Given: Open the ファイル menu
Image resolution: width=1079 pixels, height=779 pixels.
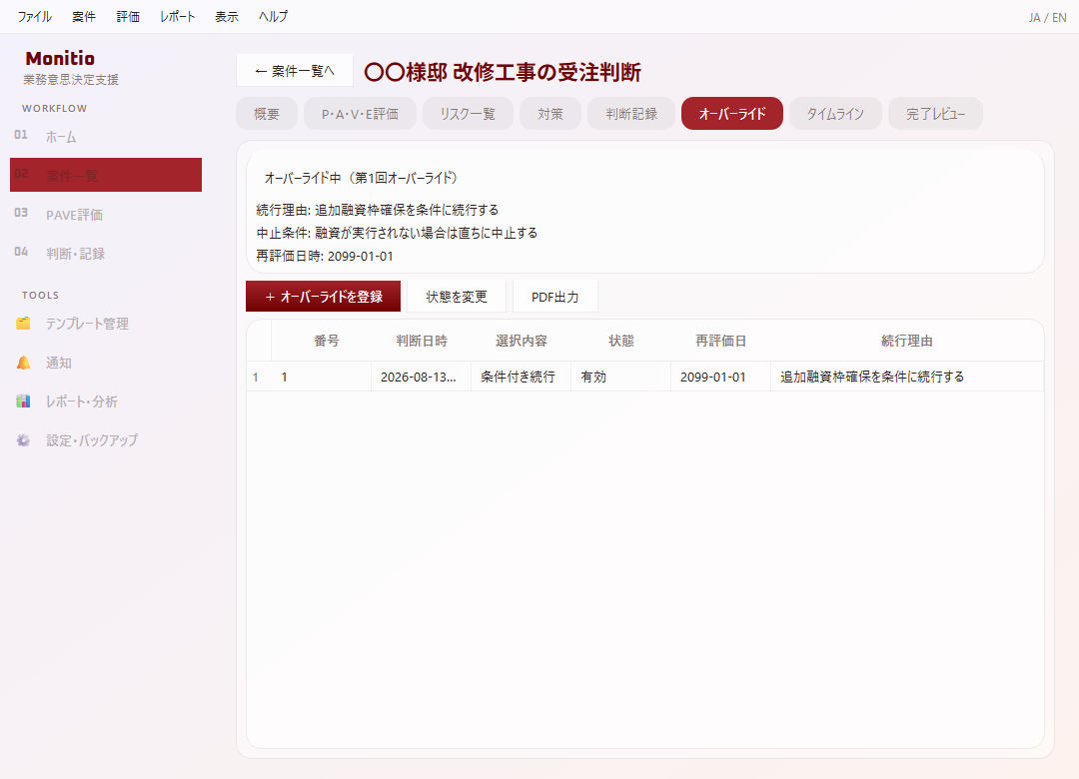Looking at the screenshot, I should pyautogui.click(x=34, y=17).
